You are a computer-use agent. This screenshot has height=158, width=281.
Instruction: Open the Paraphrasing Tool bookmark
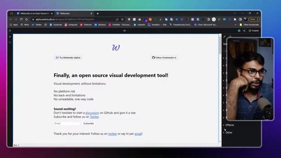[x=180, y=25]
